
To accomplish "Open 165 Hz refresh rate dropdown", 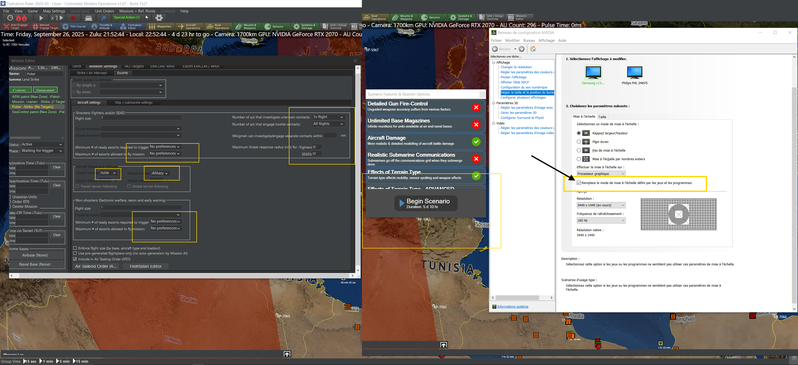I will tap(601, 220).
